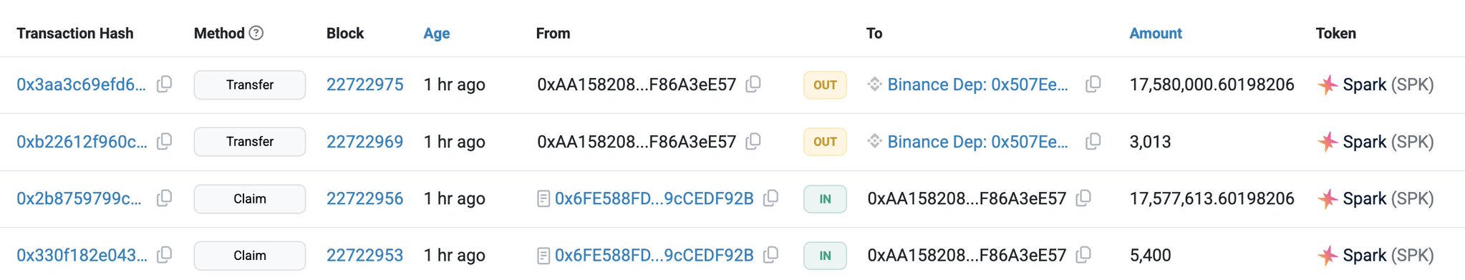This screenshot has width=1465, height=280.
Task: Open transaction 0x2b8759799c details
Action: coord(79,198)
